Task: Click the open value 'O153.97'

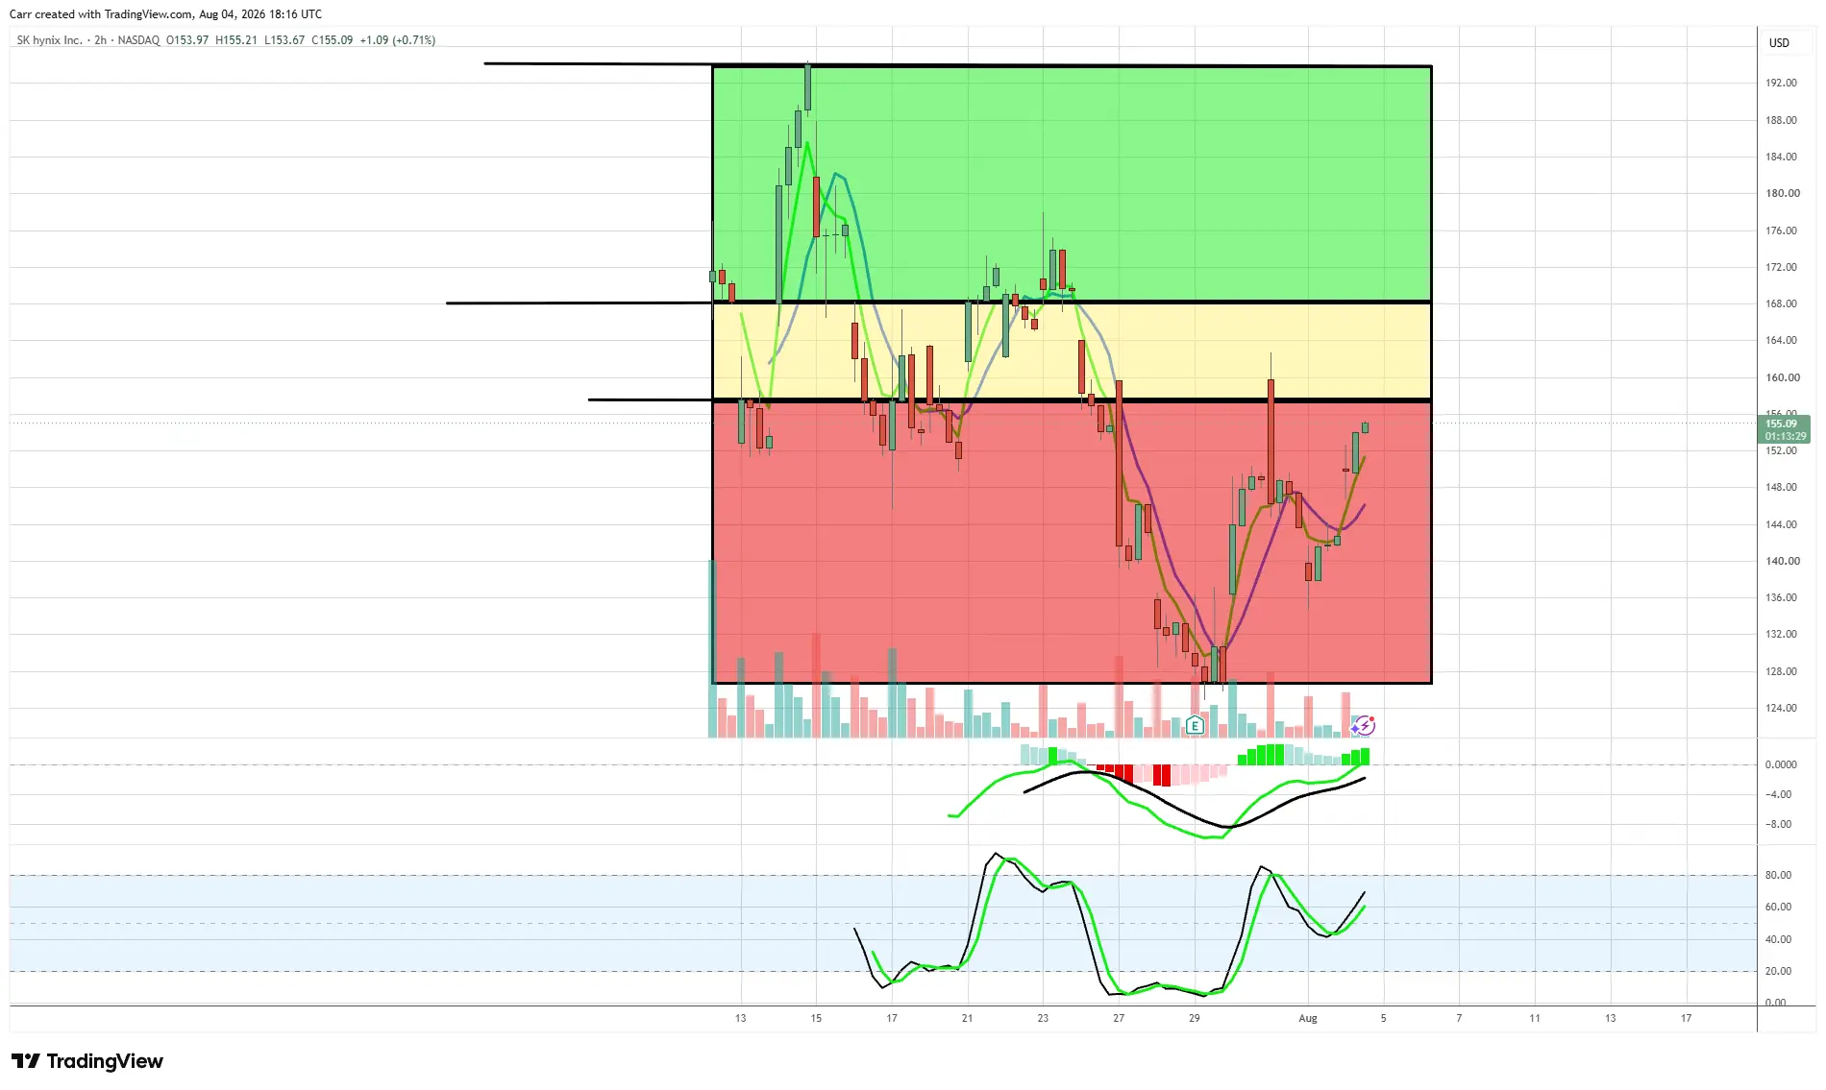Action: [187, 40]
